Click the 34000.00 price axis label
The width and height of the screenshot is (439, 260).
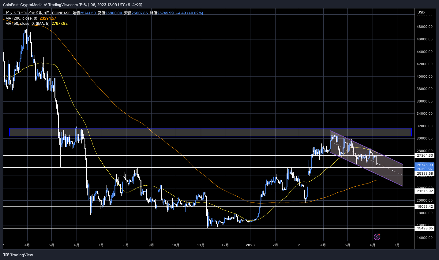click(425, 113)
